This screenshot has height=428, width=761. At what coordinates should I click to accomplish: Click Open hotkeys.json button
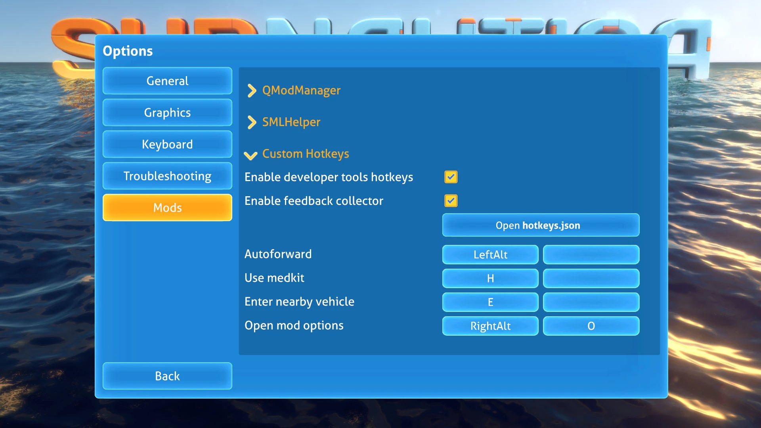(541, 225)
